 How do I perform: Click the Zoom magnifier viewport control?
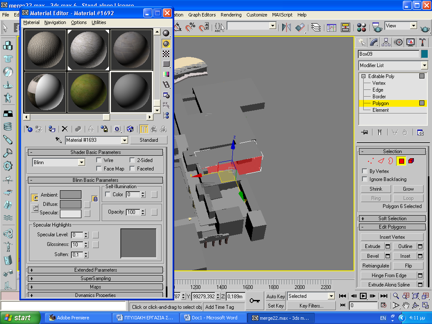[396, 296]
